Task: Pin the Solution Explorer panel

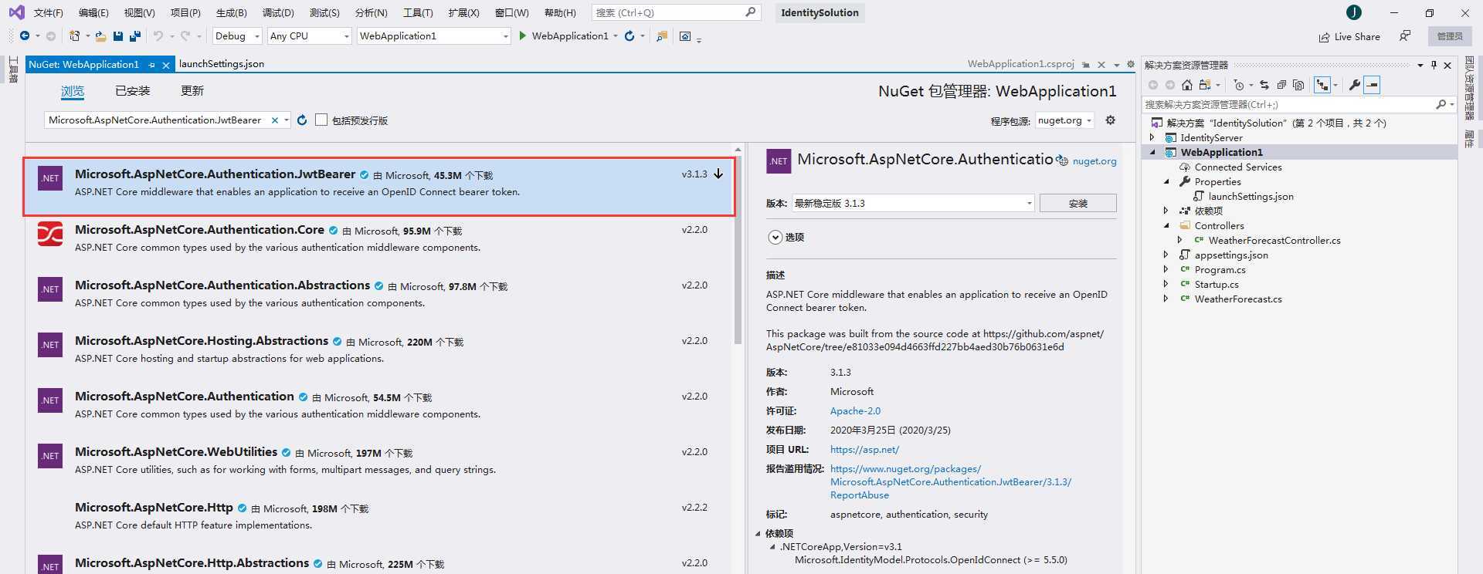Action: pyautogui.click(x=1434, y=65)
